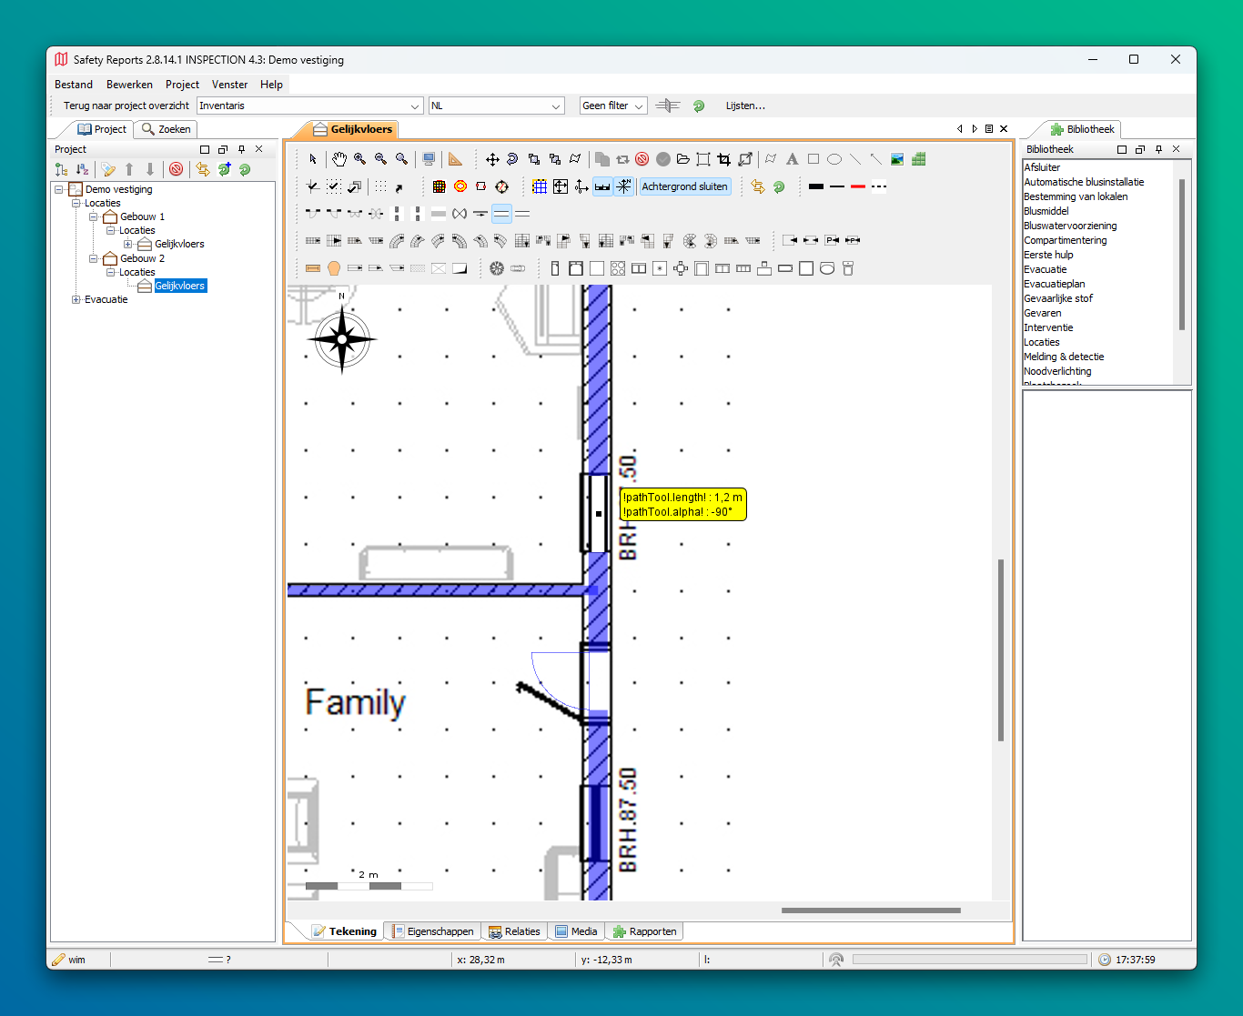Screen dimensions: 1243x1016
Task: Toggle the blue grid display button
Action: 540,186
